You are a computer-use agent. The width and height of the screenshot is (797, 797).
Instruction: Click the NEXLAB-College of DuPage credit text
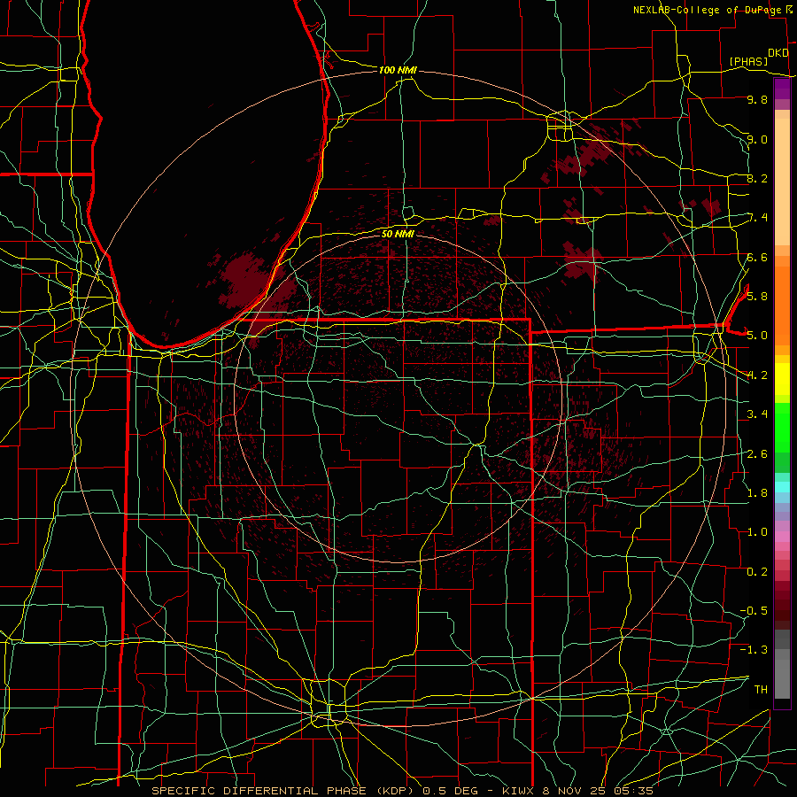707,10
